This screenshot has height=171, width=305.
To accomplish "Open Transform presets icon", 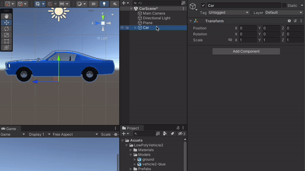I will [x=295, y=21].
